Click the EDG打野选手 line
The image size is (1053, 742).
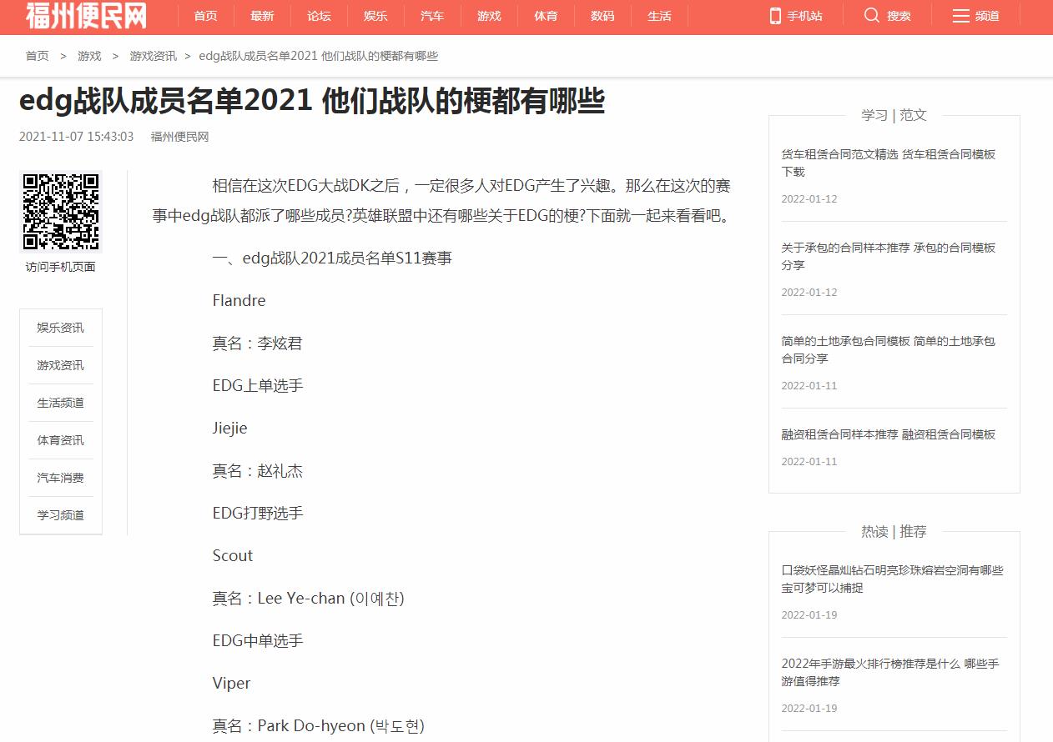[x=258, y=513]
